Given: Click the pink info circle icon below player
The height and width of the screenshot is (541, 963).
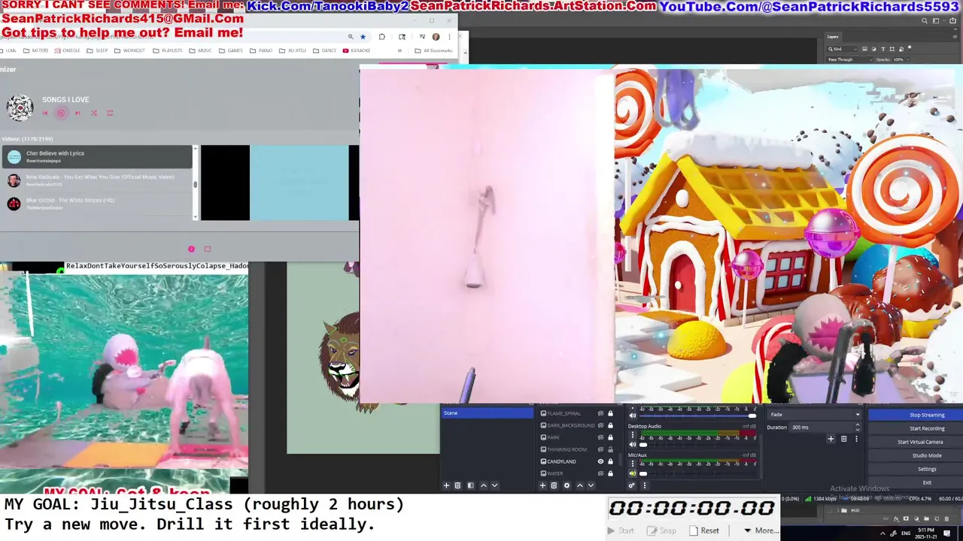Looking at the screenshot, I should click(x=191, y=249).
